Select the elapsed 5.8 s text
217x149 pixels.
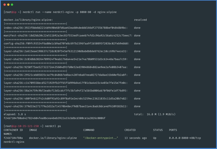13,114
